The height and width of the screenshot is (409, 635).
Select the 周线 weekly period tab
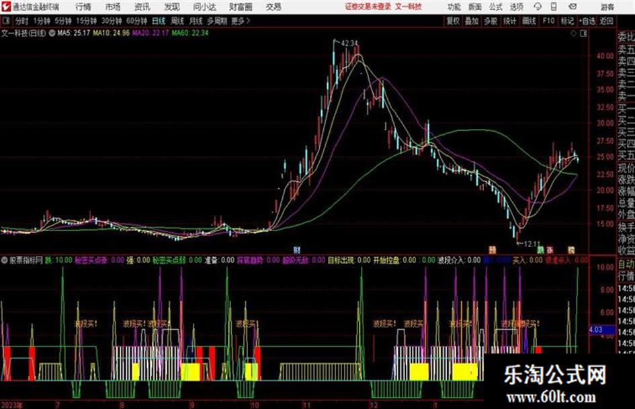177,21
